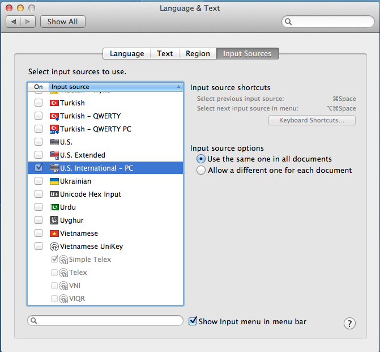
Task: Click the Show All button
Action: point(62,22)
